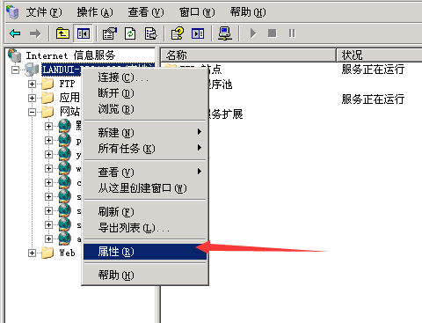The image size is (422, 323).
Task: Click the Export list toolbar icon
Action: pos(151,33)
